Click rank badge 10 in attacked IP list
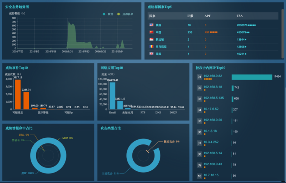 click(199, 176)
